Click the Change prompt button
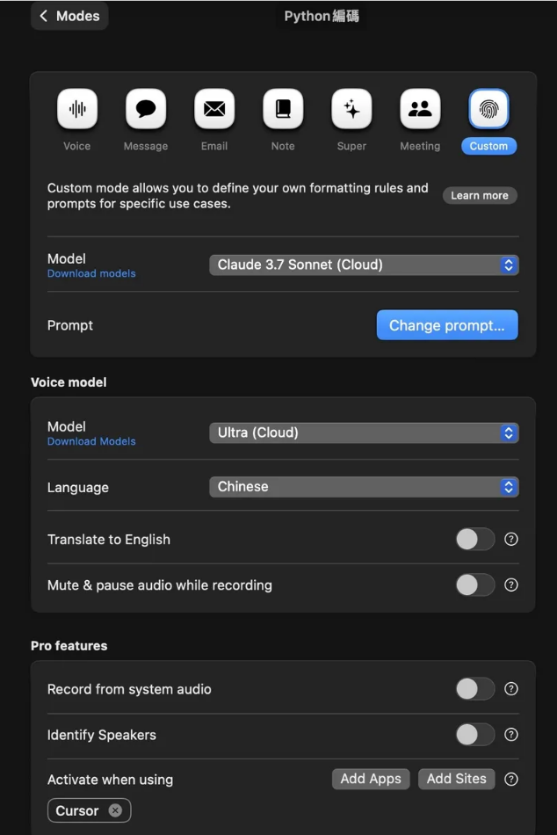The image size is (557, 835). [447, 325]
